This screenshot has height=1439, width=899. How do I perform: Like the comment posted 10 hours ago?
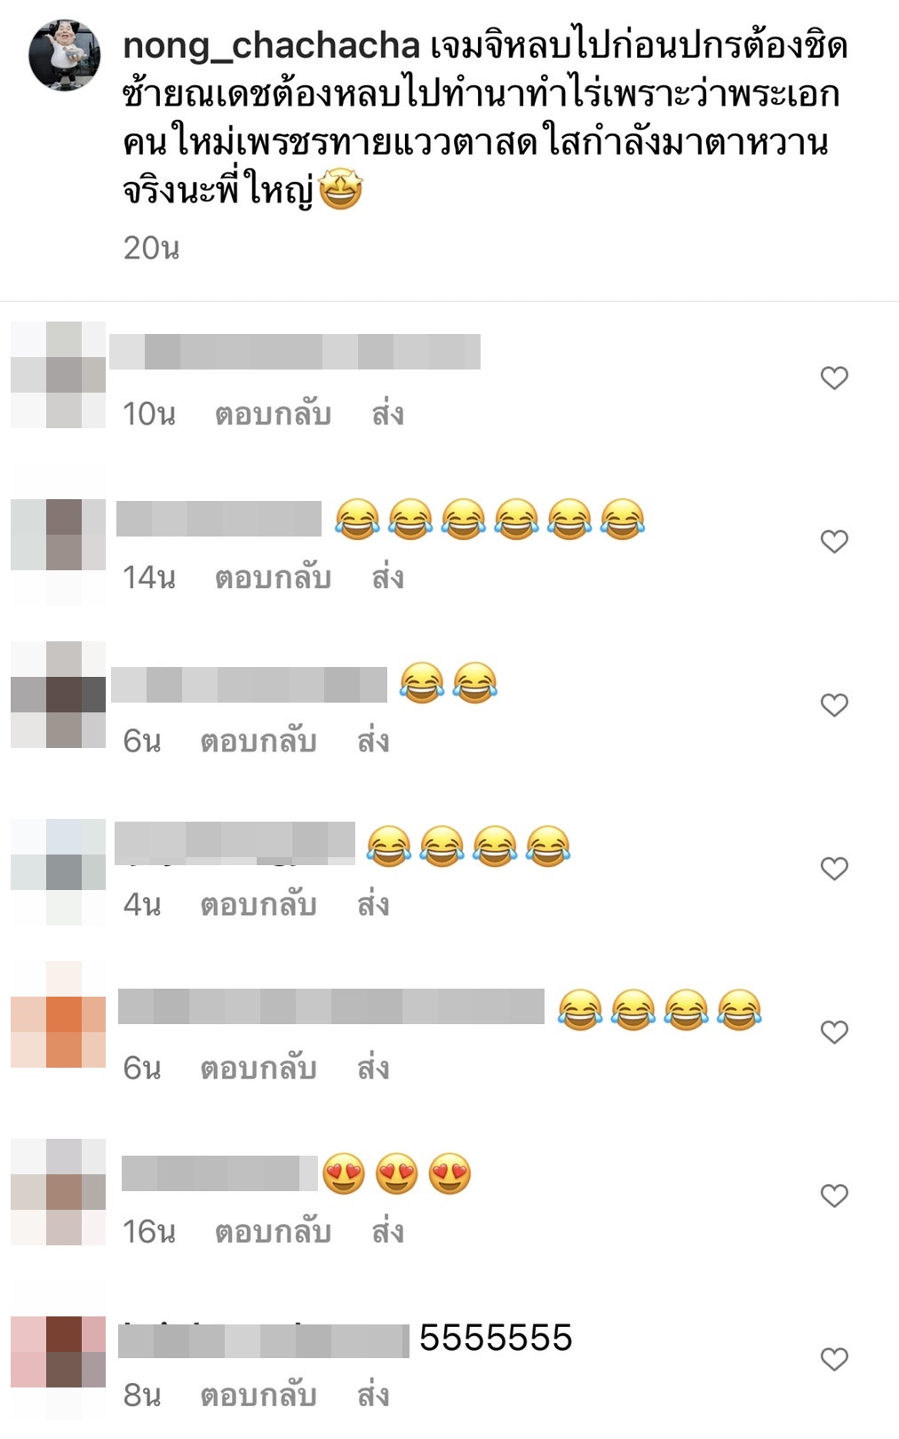point(834,378)
